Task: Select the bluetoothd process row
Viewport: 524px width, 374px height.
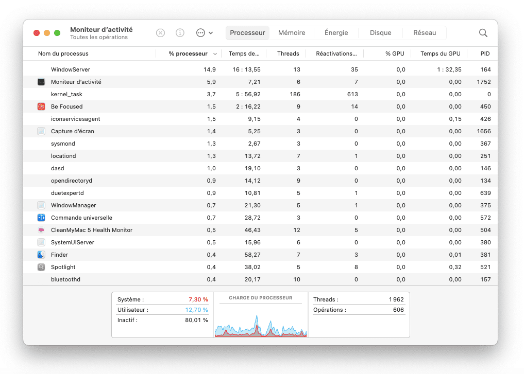Action: pyautogui.click(x=260, y=279)
